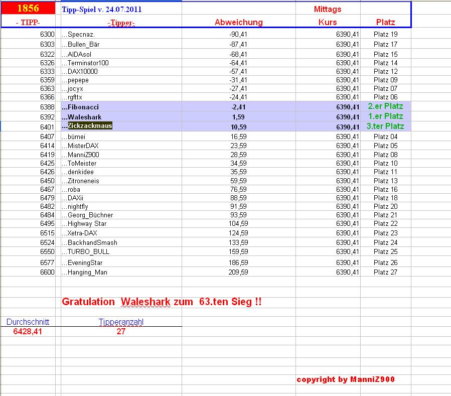Select the red cell showing 1856
Image resolution: width=451 pixels, height=396 pixels.
(x=28, y=8)
